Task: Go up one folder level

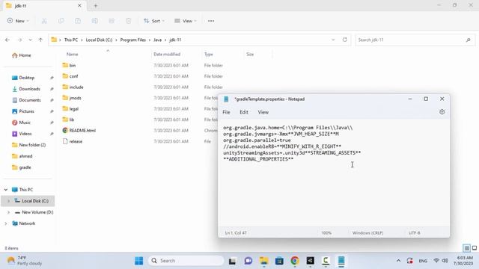Action: coord(40,40)
